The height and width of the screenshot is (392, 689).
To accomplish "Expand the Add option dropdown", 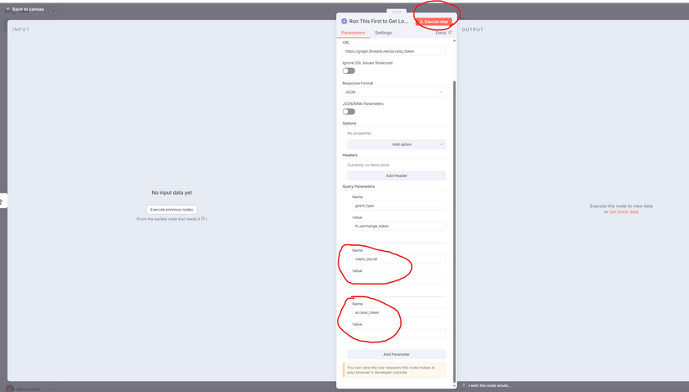I will [397, 144].
